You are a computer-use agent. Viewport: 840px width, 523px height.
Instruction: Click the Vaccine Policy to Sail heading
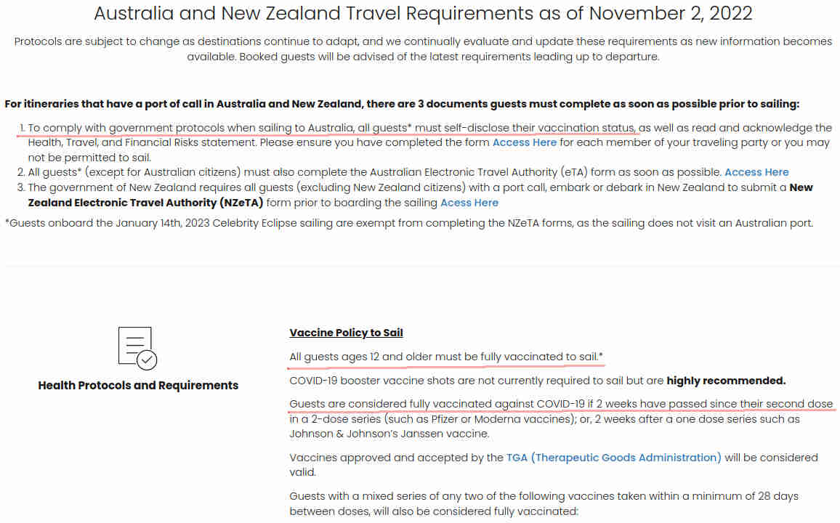click(x=346, y=333)
